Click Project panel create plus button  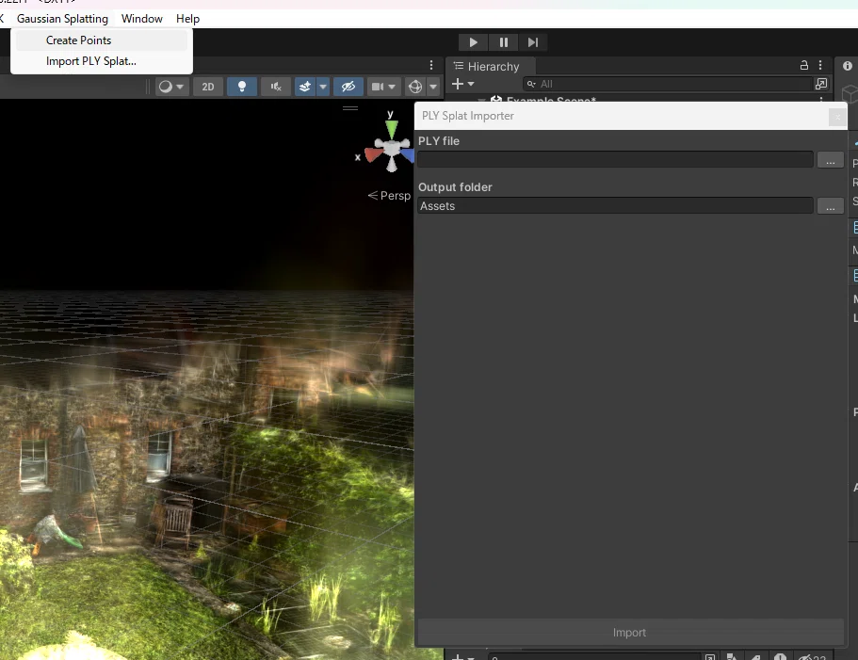click(x=458, y=656)
